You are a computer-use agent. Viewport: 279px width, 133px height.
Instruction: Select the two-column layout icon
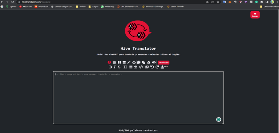[119, 62]
